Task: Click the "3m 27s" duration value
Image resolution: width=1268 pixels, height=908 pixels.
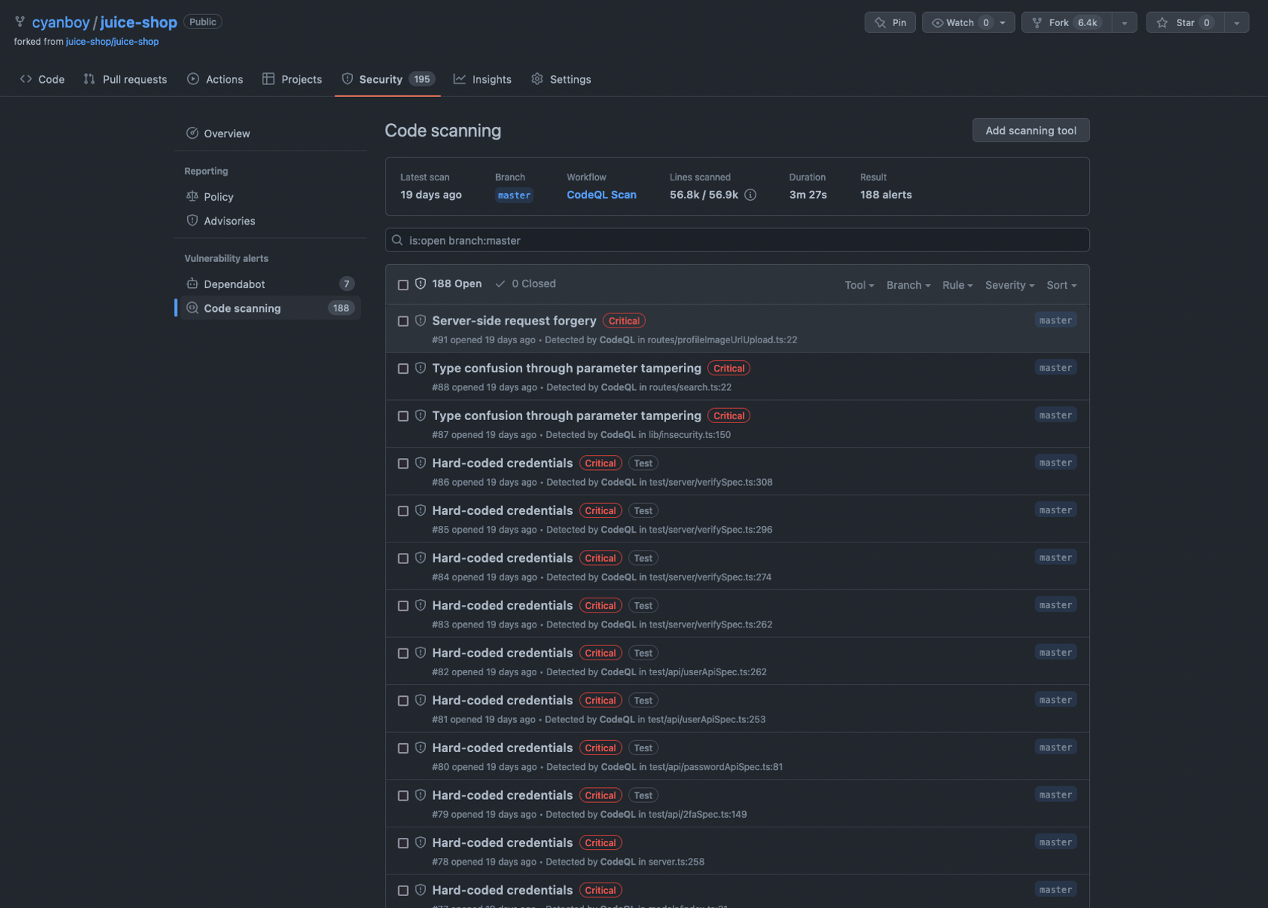Action: click(808, 195)
